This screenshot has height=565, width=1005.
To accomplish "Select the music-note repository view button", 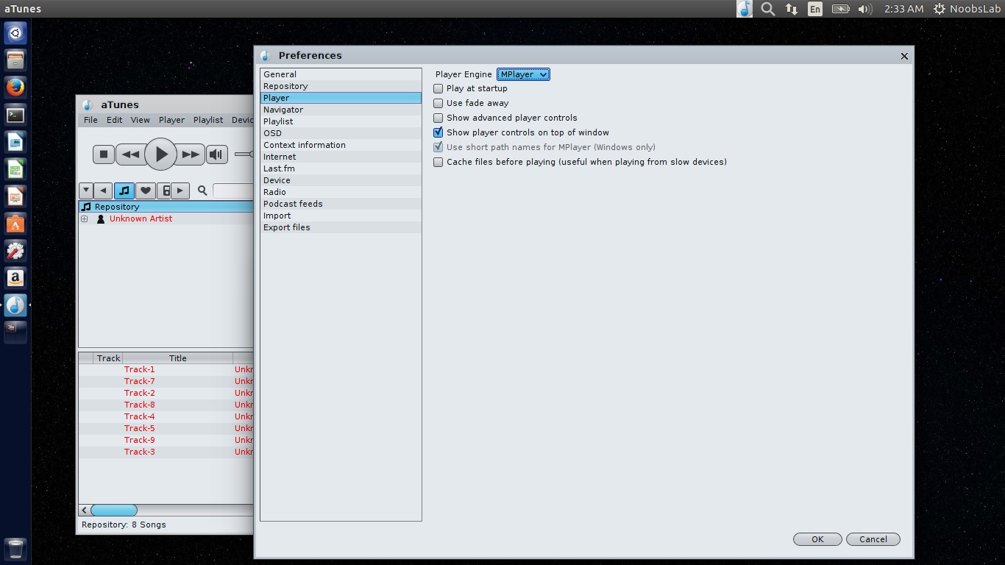I will point(124,191).
